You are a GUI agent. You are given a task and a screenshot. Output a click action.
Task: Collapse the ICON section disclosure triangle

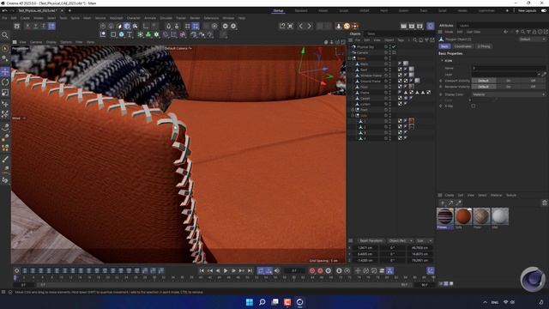[442, 61]
